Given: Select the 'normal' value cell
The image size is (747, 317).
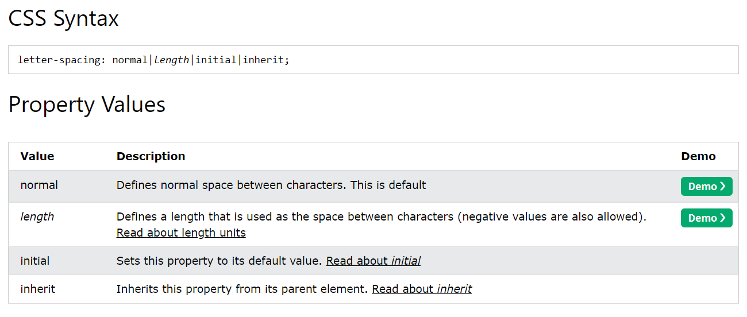Looking at the screenshot, I should click(39, 185).
